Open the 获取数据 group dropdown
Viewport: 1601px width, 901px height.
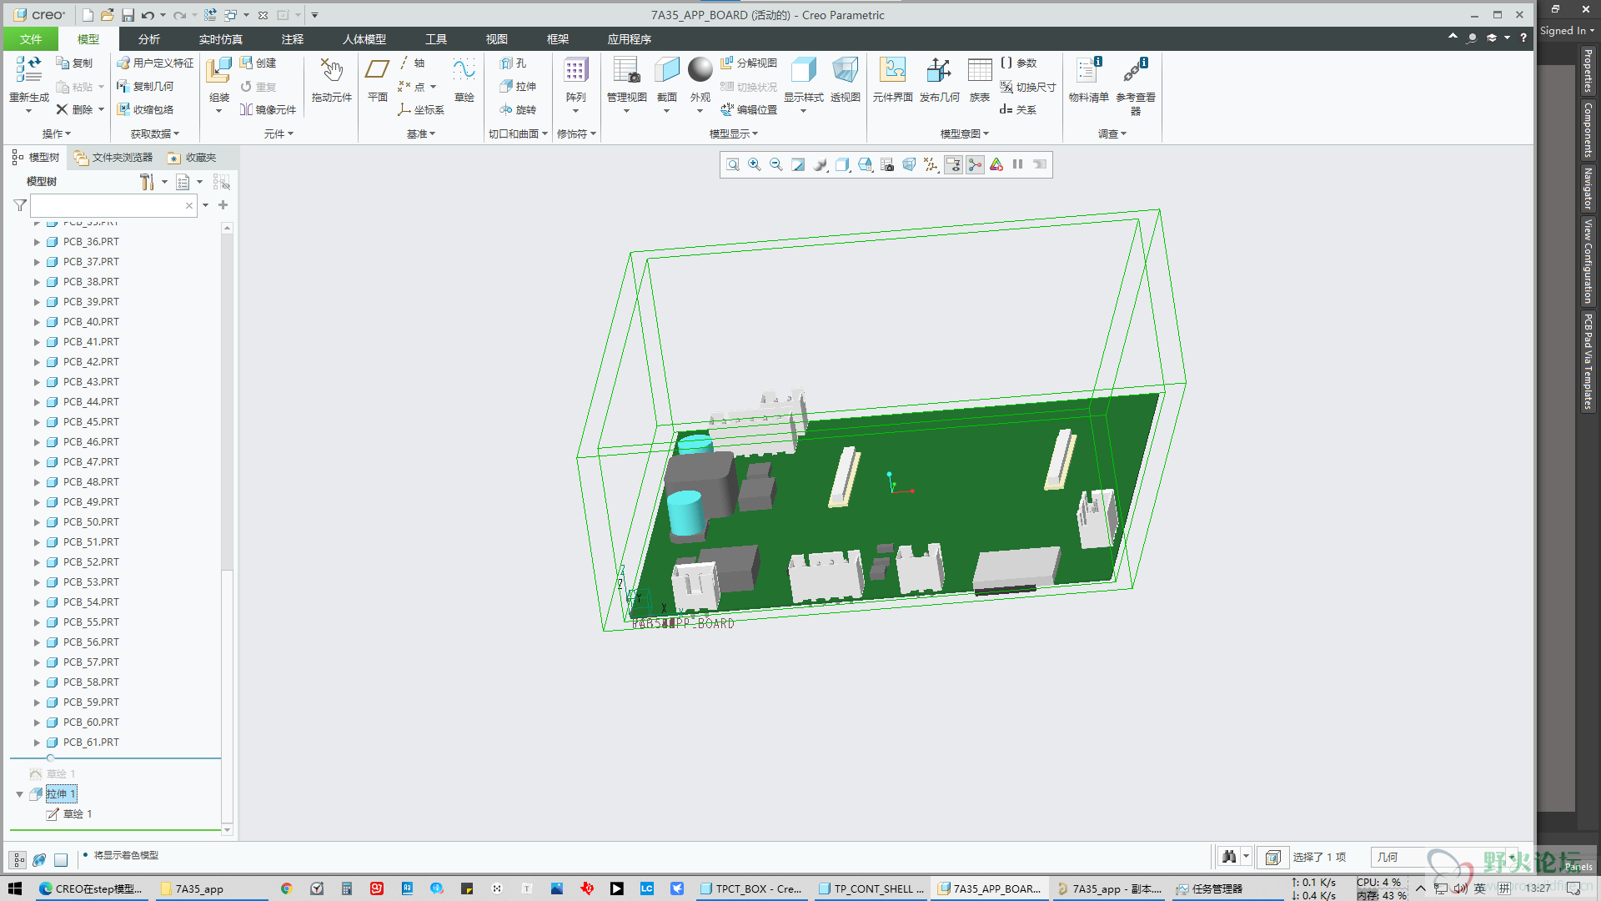[x=155, y=133]
